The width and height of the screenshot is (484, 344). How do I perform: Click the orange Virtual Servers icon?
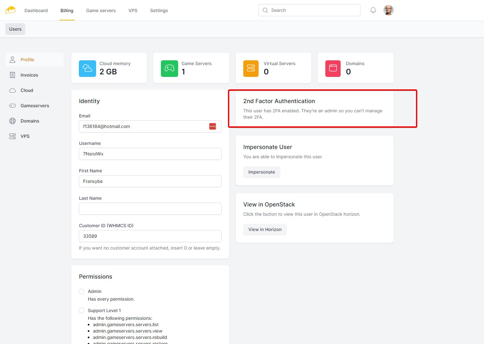pos(251,68)
